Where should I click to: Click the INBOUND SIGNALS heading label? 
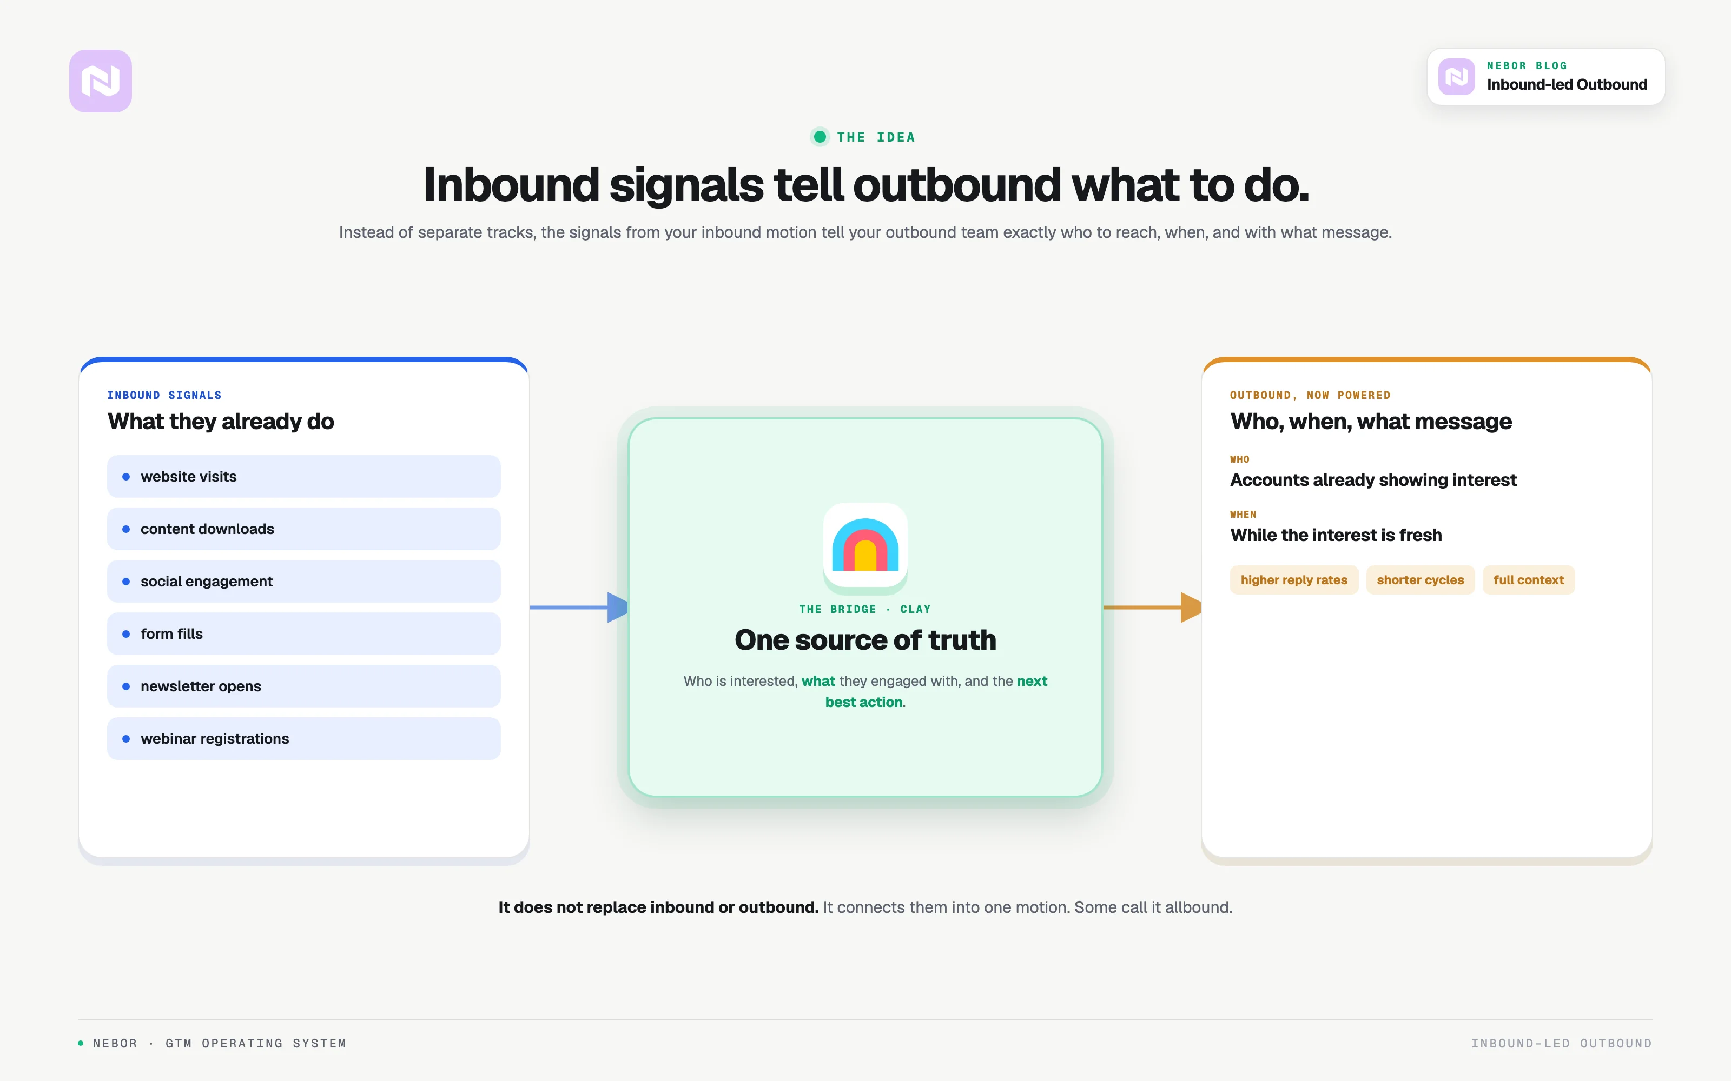click(164, 395)
